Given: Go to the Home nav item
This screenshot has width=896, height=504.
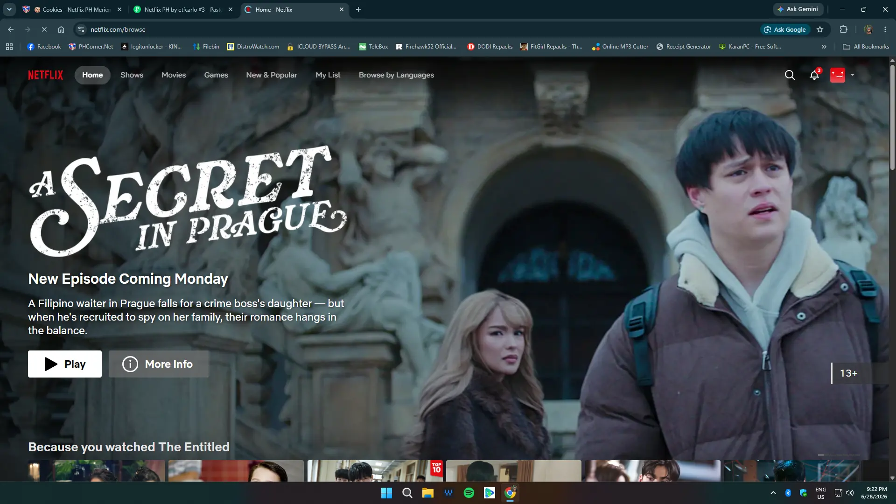Looking at the screenshot, I should pyautogui.click(x=92, y=75).
